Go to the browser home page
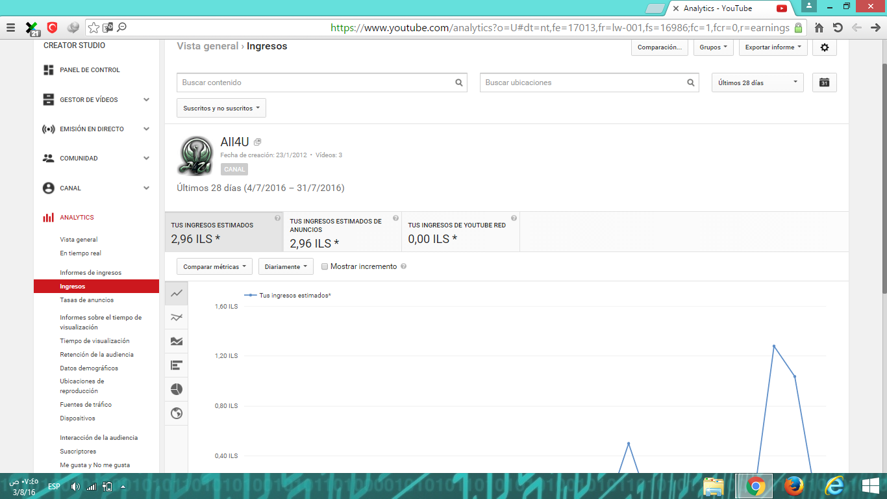The width and height of the screenshot is (887, 499). tap(819, 28)
